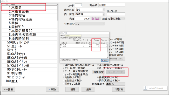Select product row 6 同伴VIP
169x95 pixels.
pos(29,27)
